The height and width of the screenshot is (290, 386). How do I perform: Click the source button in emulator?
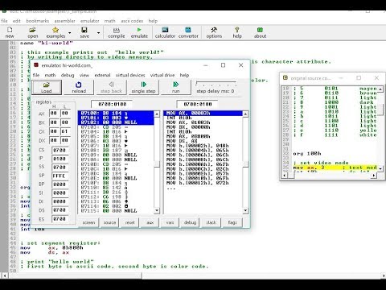(109, 222)
